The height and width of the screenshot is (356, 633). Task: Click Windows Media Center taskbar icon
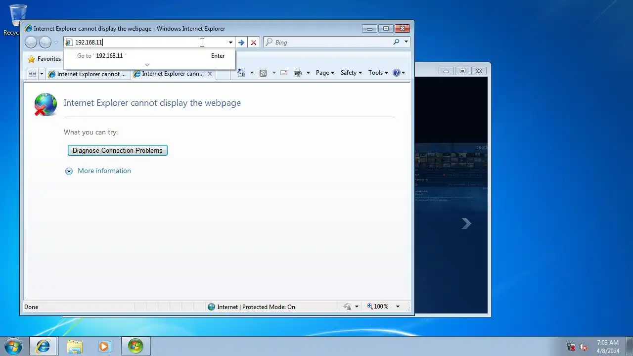tap(136, 346)
